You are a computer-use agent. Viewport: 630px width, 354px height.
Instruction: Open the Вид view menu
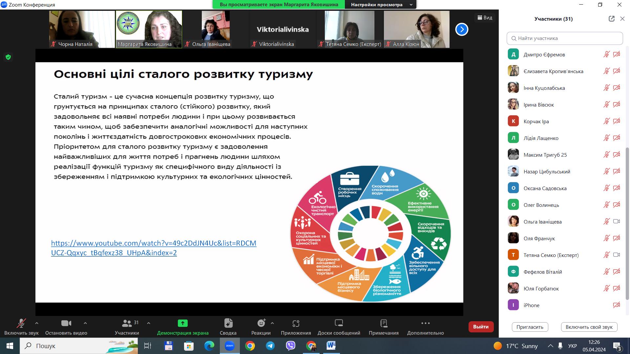coord(485,18)
